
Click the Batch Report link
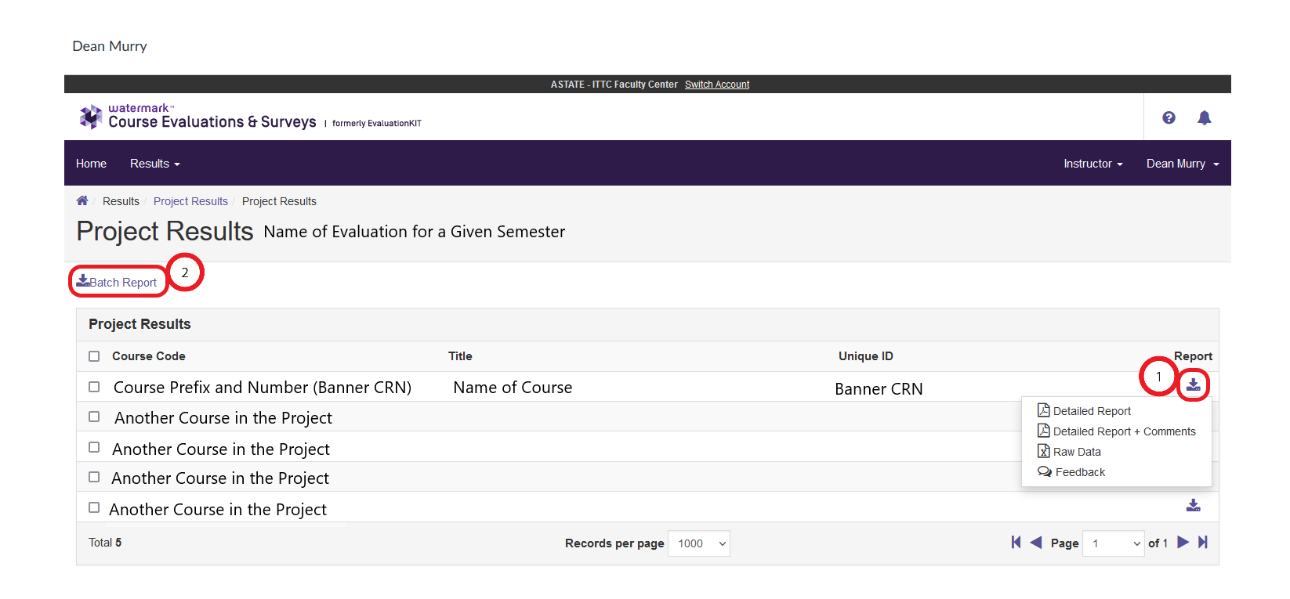pos(117,282)
